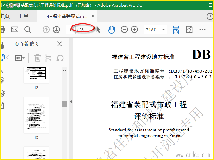This screenshot has height=160, width=214.
Task: Click the thumbnail scrollbar up arrow
Action: (x=64, y=70)
